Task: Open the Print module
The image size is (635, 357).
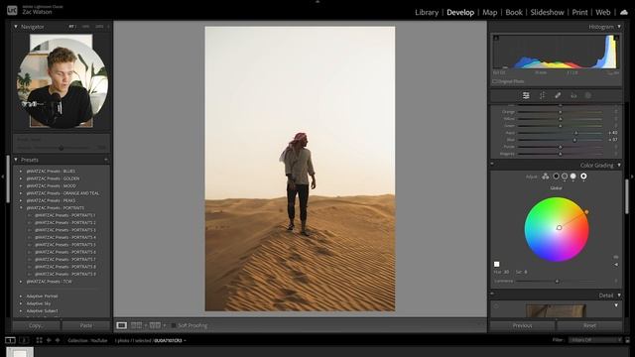Action: [x=579, y=12]
